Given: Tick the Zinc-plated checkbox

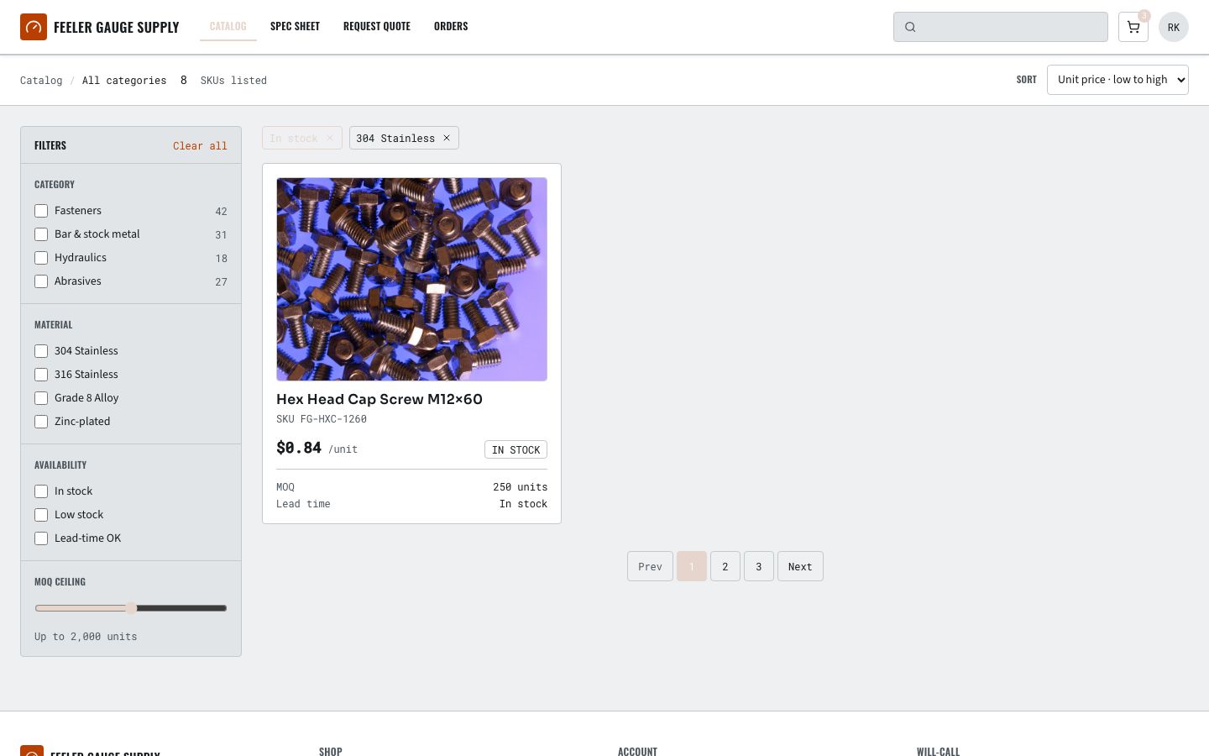Looking at the screenshot, I should coord(41,422).
